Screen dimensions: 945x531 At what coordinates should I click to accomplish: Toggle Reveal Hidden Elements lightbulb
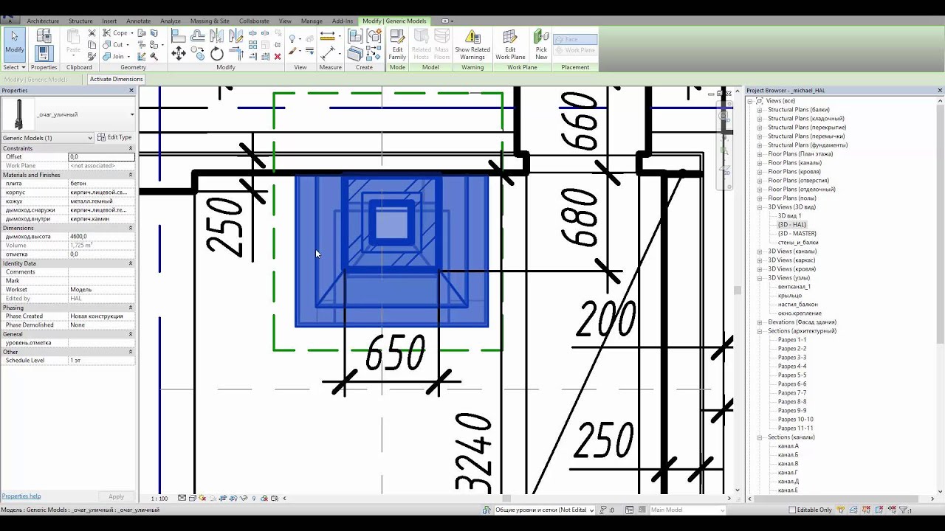pos(255,499)
